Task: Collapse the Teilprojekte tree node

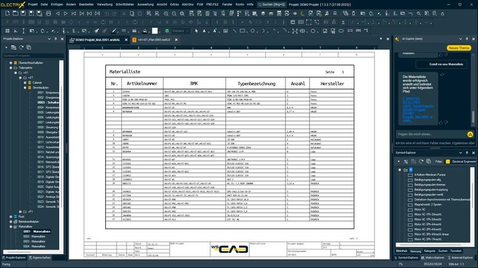Action: pyautogui.click(x=11, y=68)
